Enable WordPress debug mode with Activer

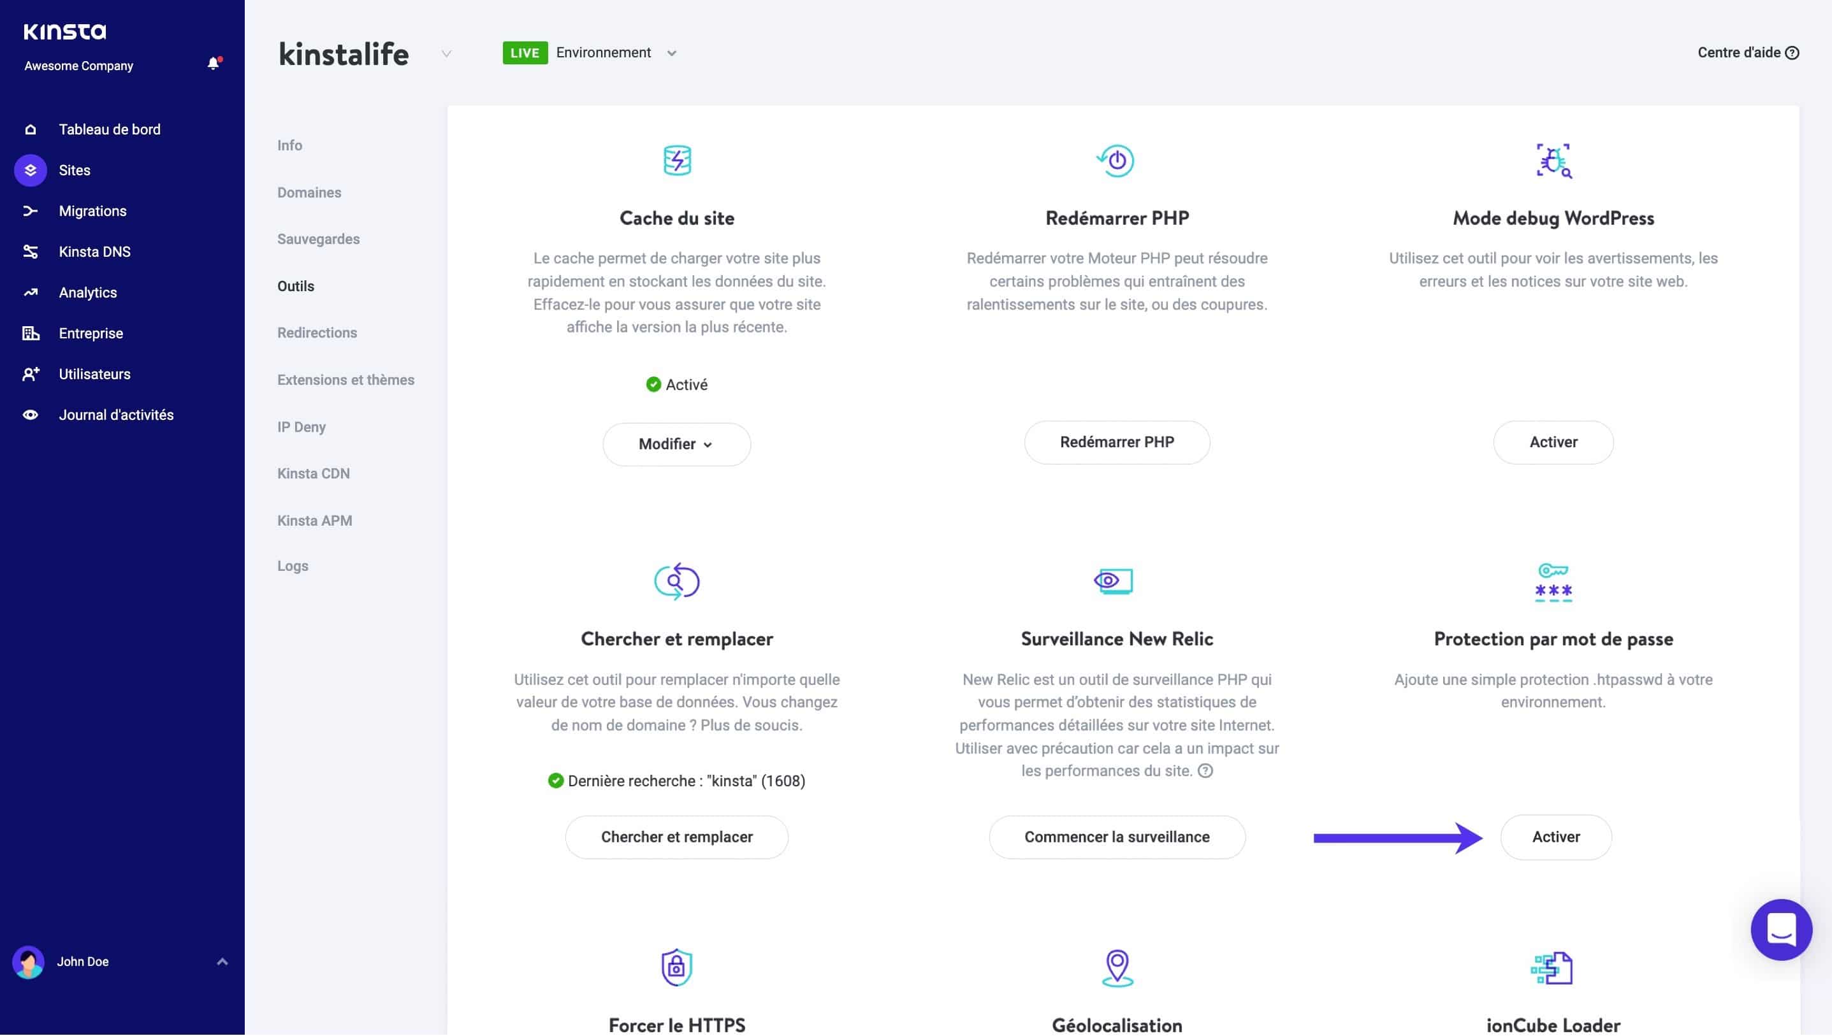click(x=1553, y=442)
